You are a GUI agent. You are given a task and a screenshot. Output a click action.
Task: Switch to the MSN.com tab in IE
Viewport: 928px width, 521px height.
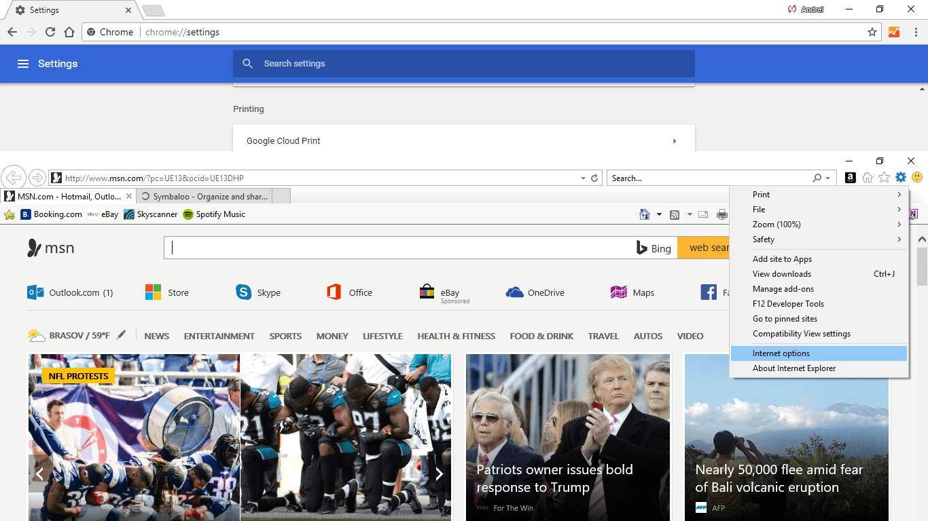pyautogui.click(x=68, y=197)
